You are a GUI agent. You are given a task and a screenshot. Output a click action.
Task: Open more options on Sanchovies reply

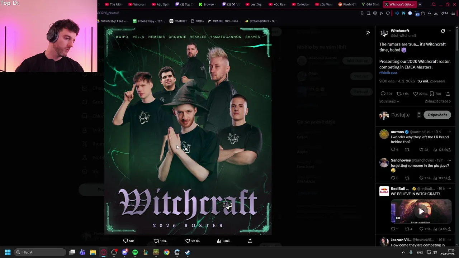point(449,160)
